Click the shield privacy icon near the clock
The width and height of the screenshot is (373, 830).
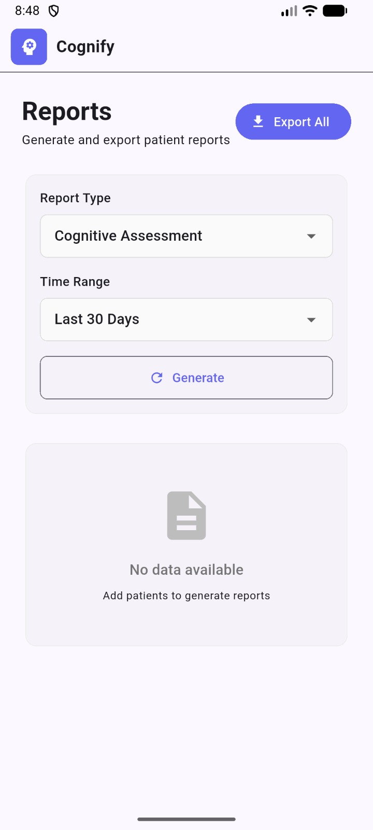pos(53,10)
